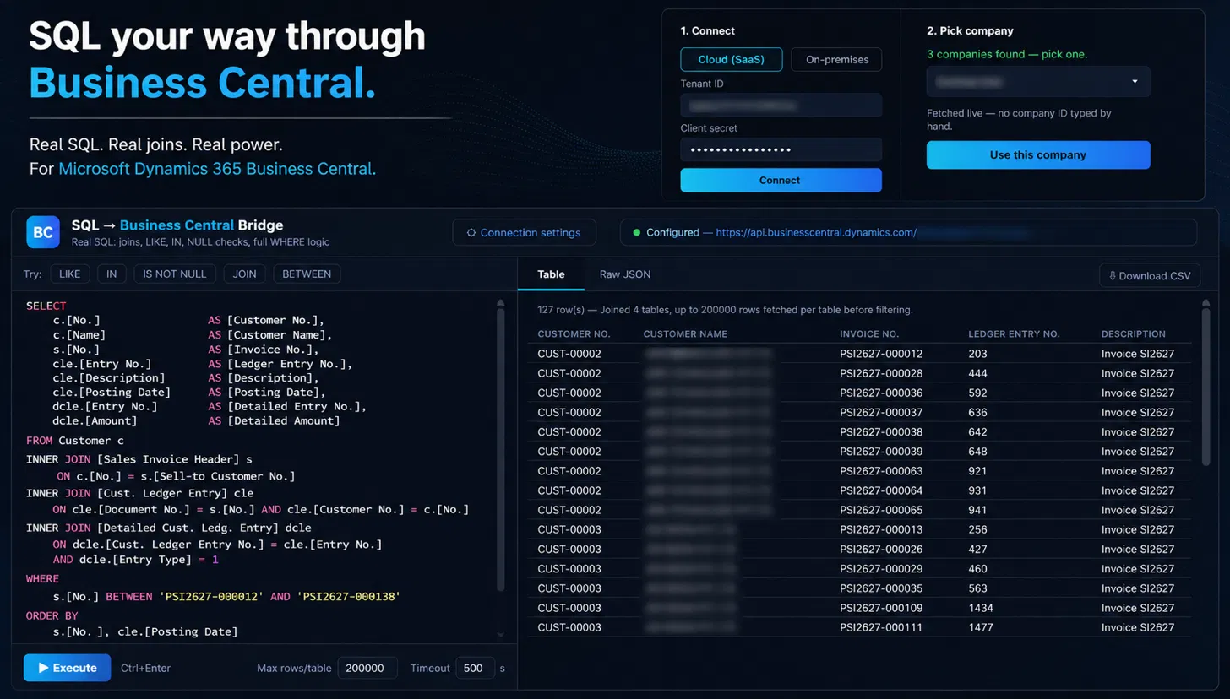Click scroll-down arrow in SQL editor
The image size is (1230, 699).
click(x=501, y=634)
